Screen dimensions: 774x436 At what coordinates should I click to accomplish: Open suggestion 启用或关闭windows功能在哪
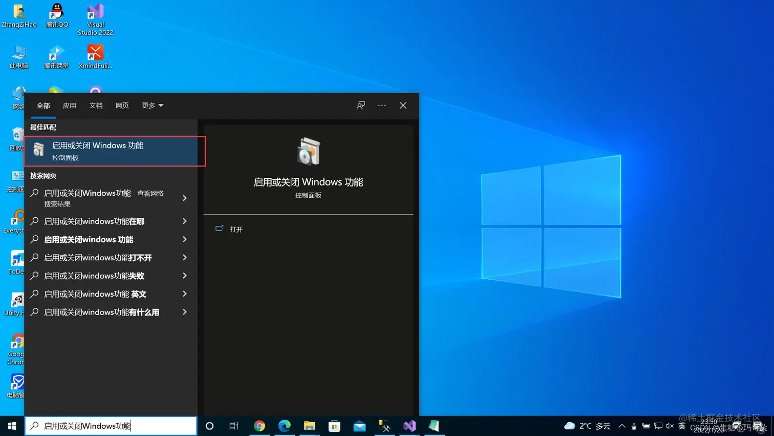coord(111,221)
